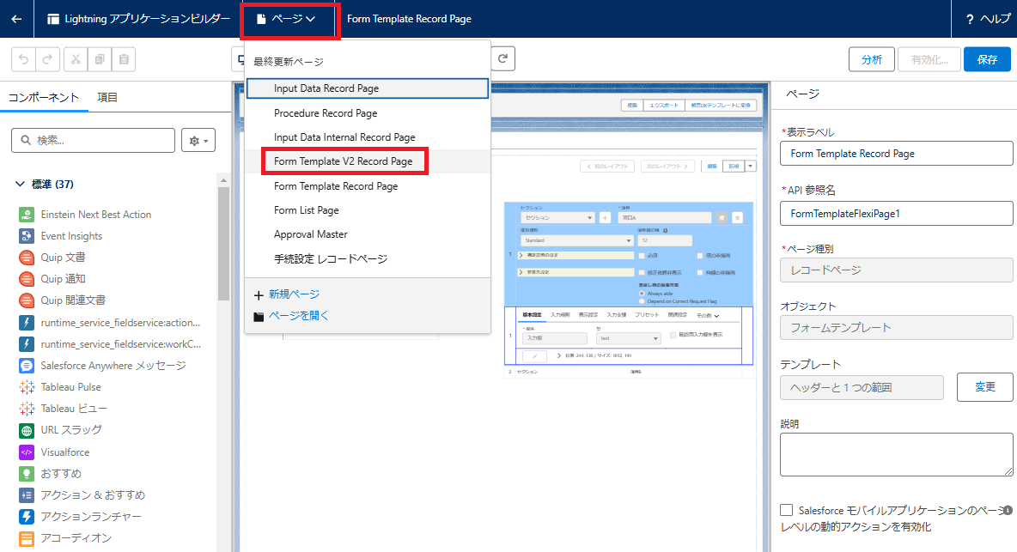Viewport: 1017px width, 552px height.
Task: Choose Approval Master from menu
Action: point(367,234)
